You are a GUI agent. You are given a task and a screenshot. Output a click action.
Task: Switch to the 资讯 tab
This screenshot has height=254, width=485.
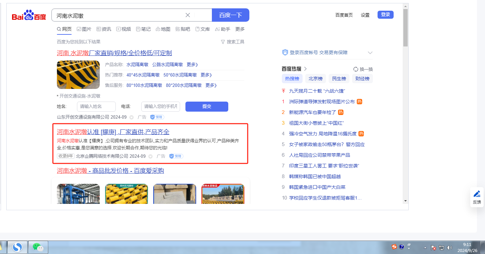[x=104, y=29]
